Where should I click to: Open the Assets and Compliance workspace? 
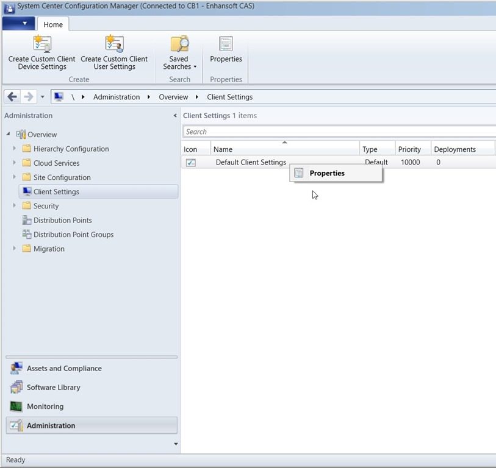click(x=92, y=368)
